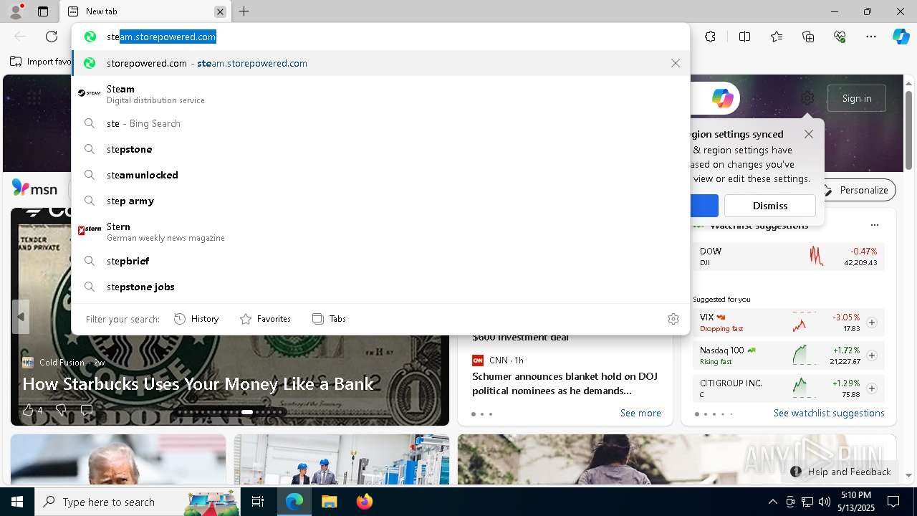
Task: Open address bar search settings gear
Action: click(x=673, y=319)
